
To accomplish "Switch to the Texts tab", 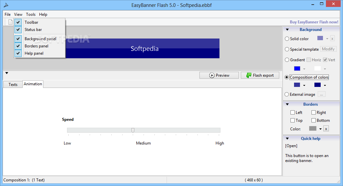I will click(13, 84).
